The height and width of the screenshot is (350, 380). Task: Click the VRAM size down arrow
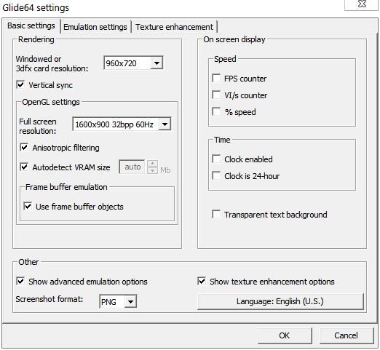click(152, 170)
